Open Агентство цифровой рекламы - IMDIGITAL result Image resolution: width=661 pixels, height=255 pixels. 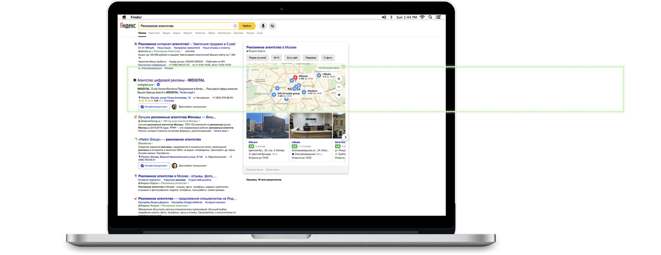[171, 80]
